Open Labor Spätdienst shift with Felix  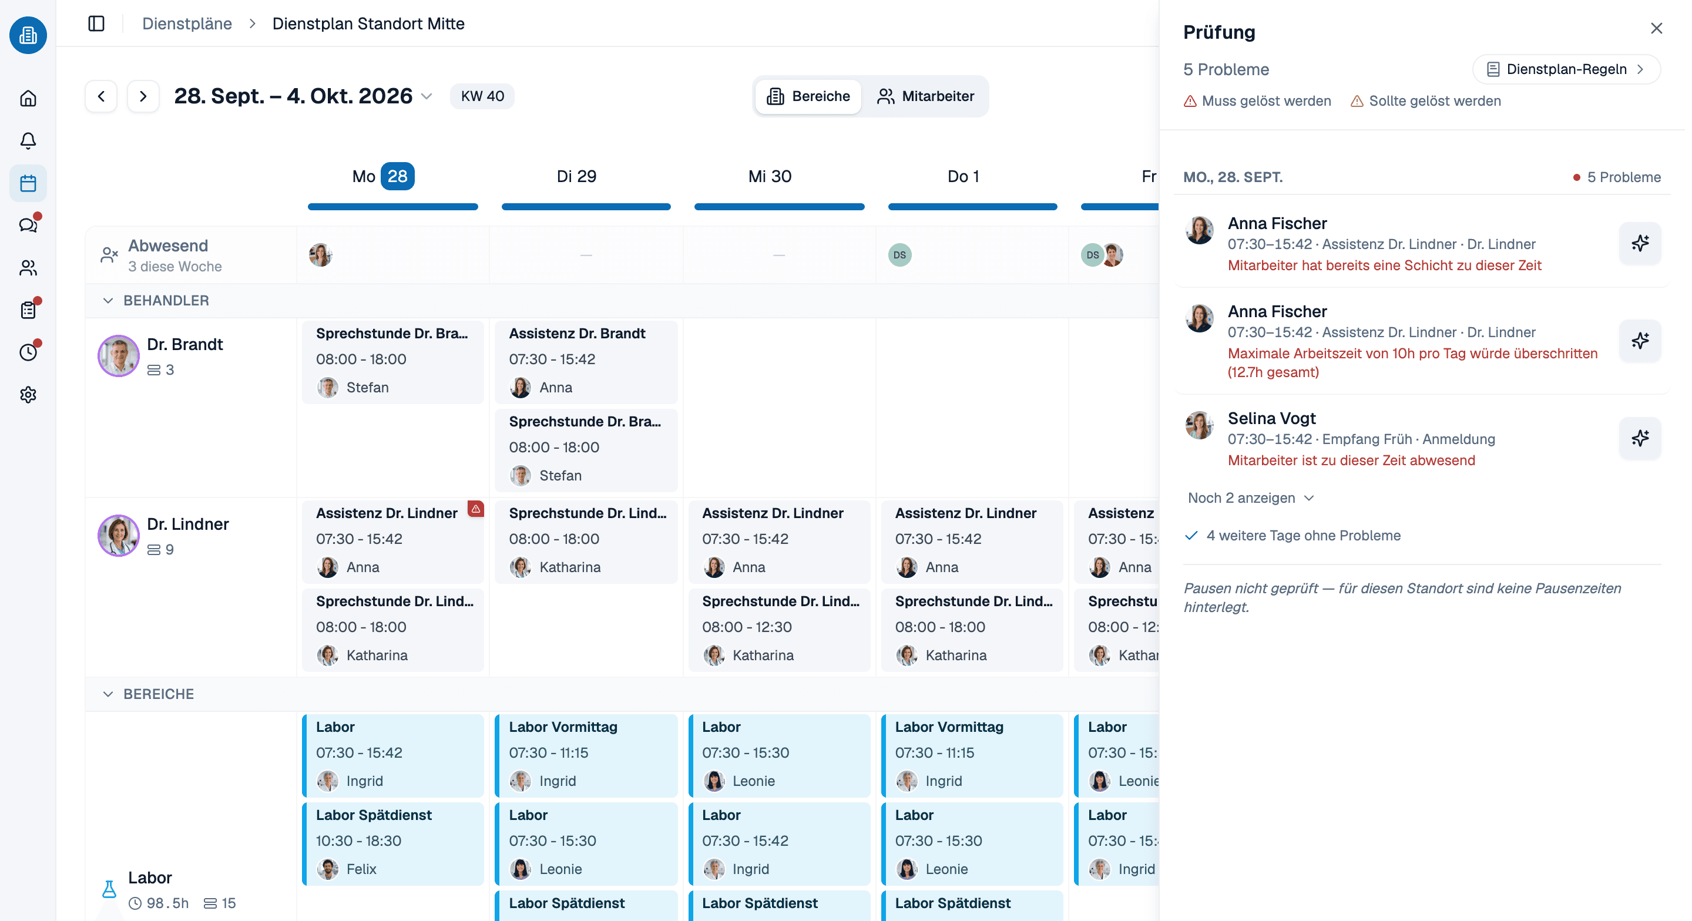(393, 843)
